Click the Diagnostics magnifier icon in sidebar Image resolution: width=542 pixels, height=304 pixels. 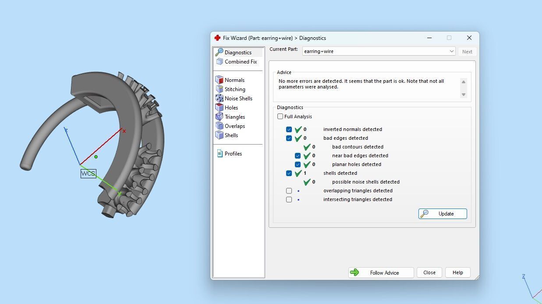(220, 52)
